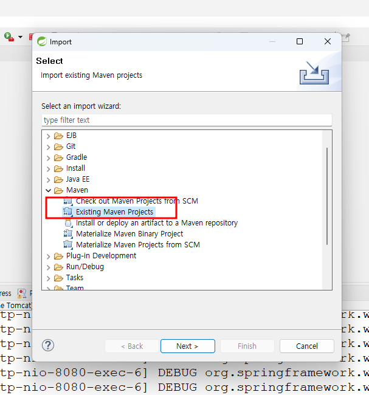The height and width of the screenshot is (395, 369).
Task: Select the Run/Debug tree label
Action: [85, 267]
